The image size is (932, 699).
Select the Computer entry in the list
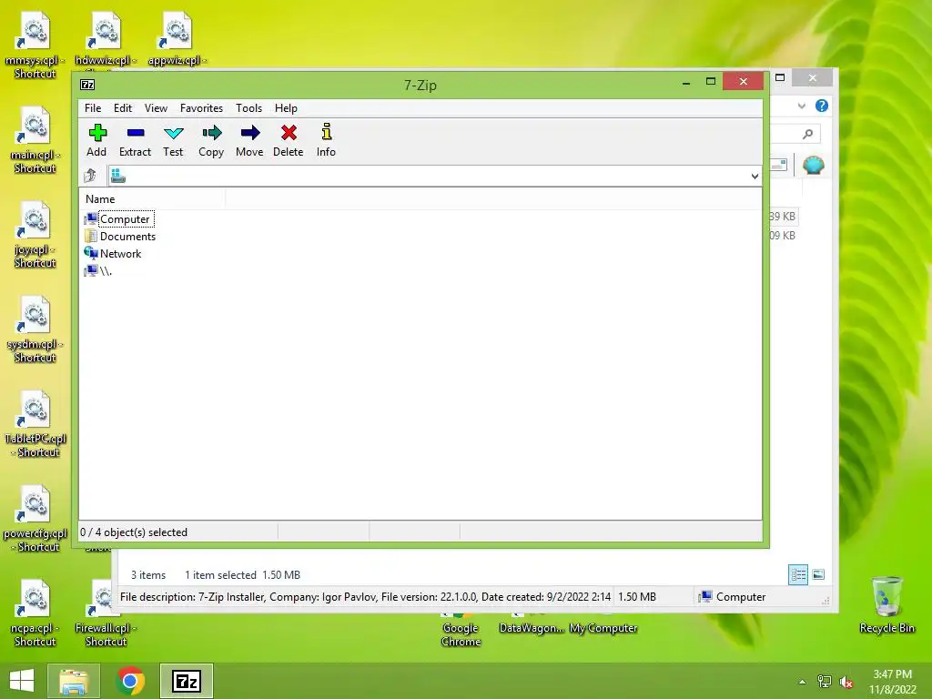(x=119, y=218)
